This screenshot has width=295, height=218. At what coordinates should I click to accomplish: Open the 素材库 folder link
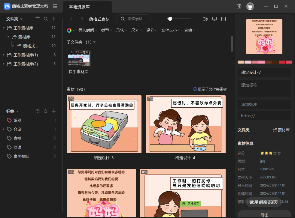tap(281, 130)
